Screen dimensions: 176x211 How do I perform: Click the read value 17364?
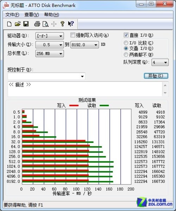[x=159, y=122]
